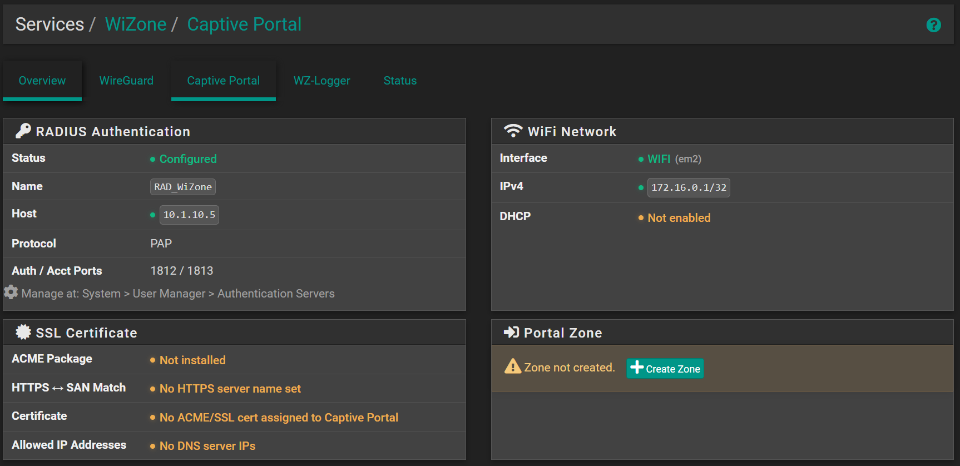Click the SSL Certificate panel heading

click(86, 333)
